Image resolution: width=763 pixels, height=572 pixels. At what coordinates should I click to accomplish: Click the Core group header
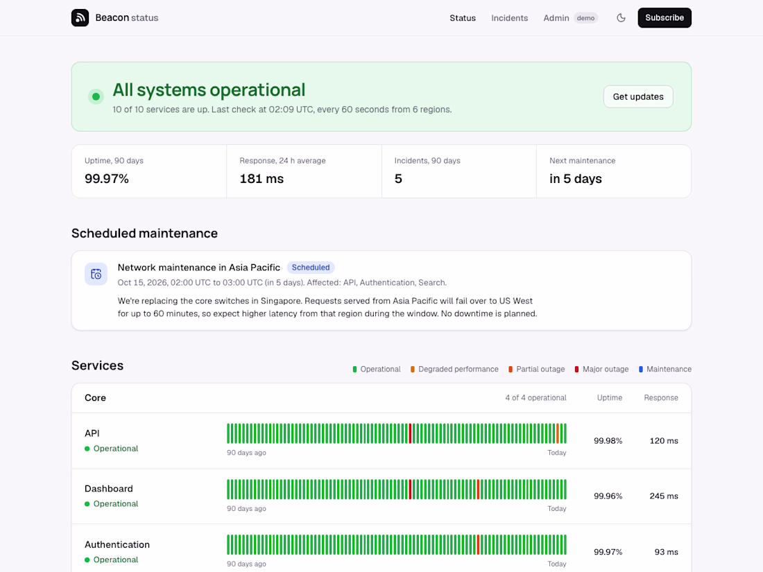95,398
